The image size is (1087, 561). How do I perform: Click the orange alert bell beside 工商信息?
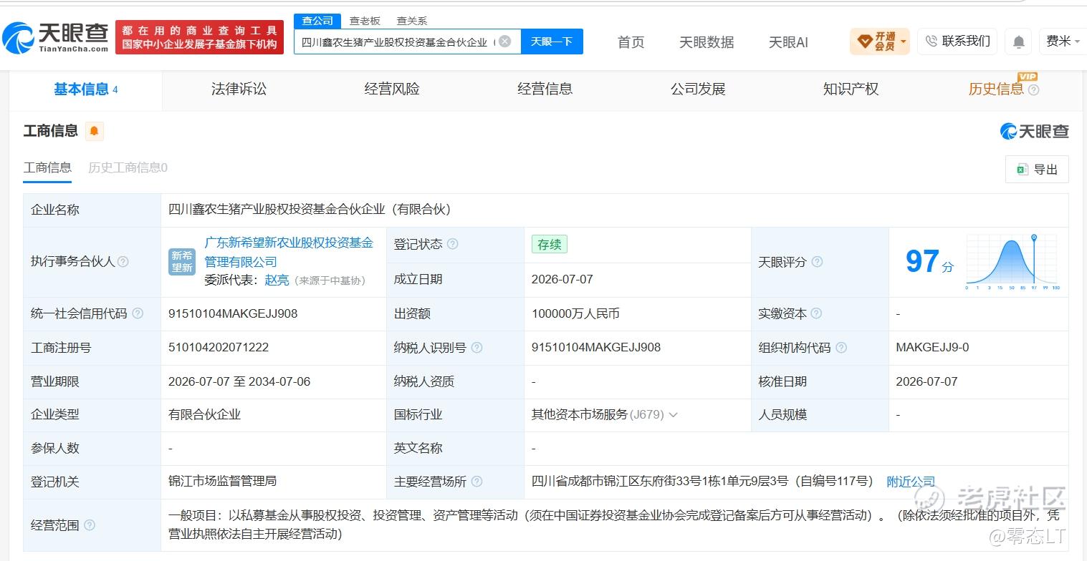point(95,131)
